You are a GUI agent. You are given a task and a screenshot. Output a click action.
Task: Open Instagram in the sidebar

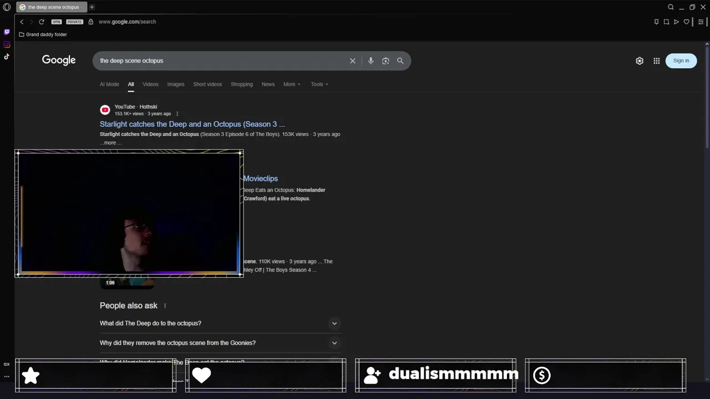point(7,44)
